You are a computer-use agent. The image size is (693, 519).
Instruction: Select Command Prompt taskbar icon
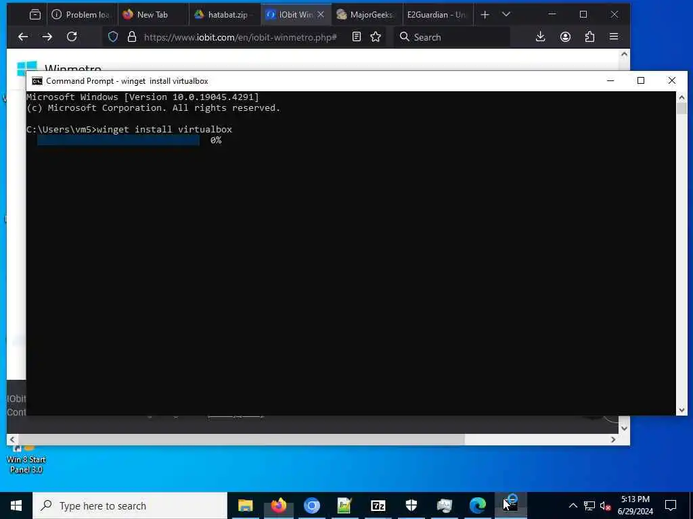tap(510, 505)
